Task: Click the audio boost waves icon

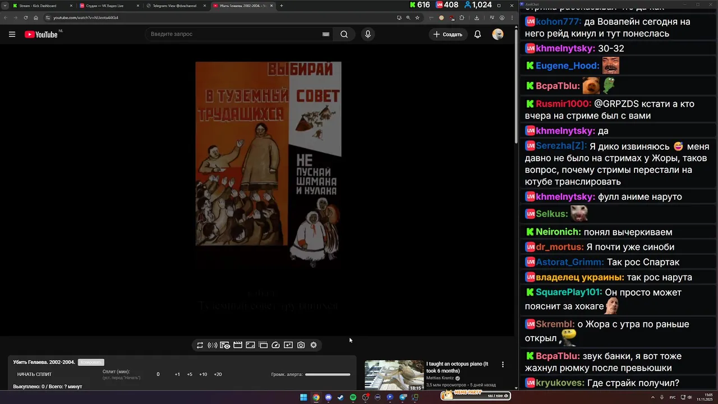Action: [x=212, y=345]
